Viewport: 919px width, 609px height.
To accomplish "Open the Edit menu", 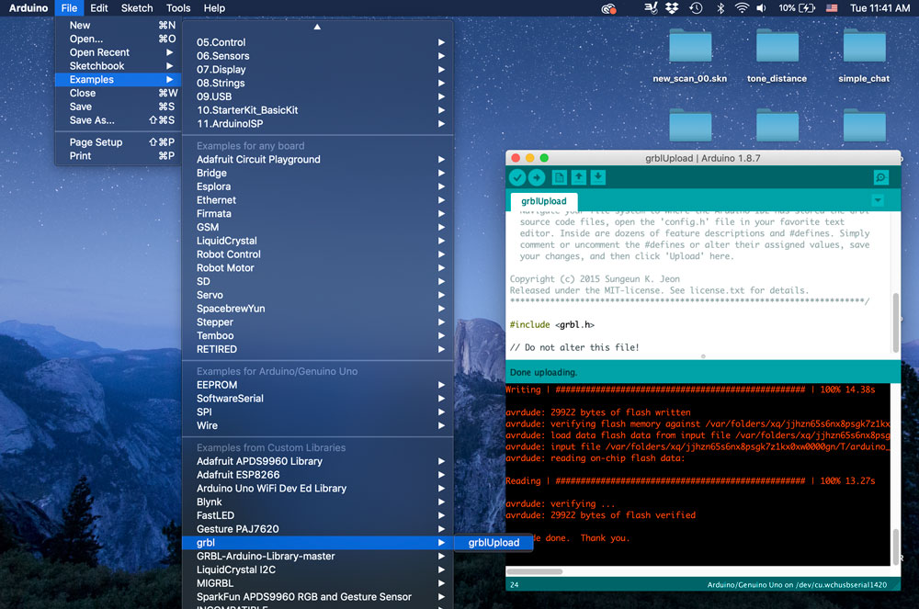I will [x=98, y=8].
